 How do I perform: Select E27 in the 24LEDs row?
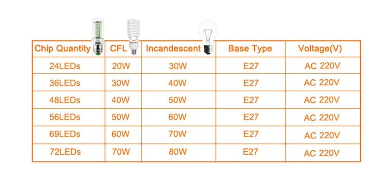pos(251,66)
